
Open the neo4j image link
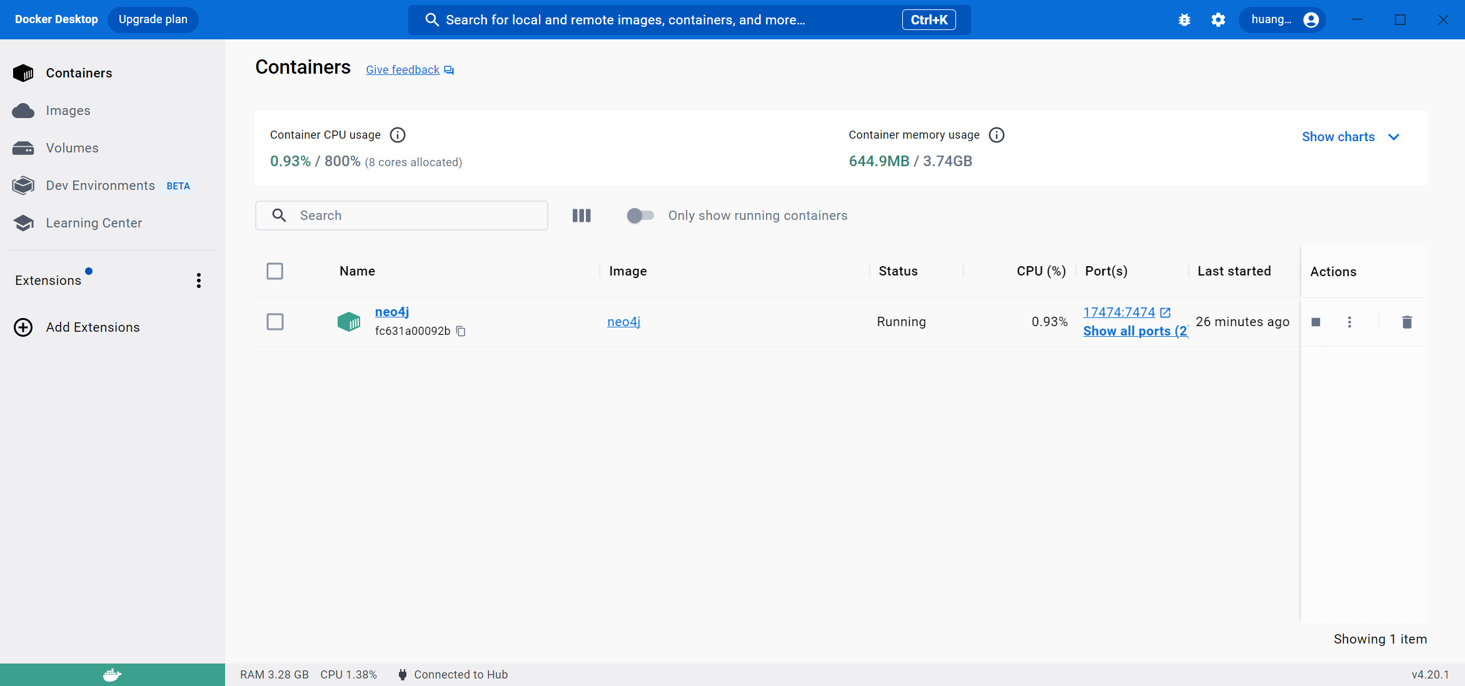click(x=624, y=322)
